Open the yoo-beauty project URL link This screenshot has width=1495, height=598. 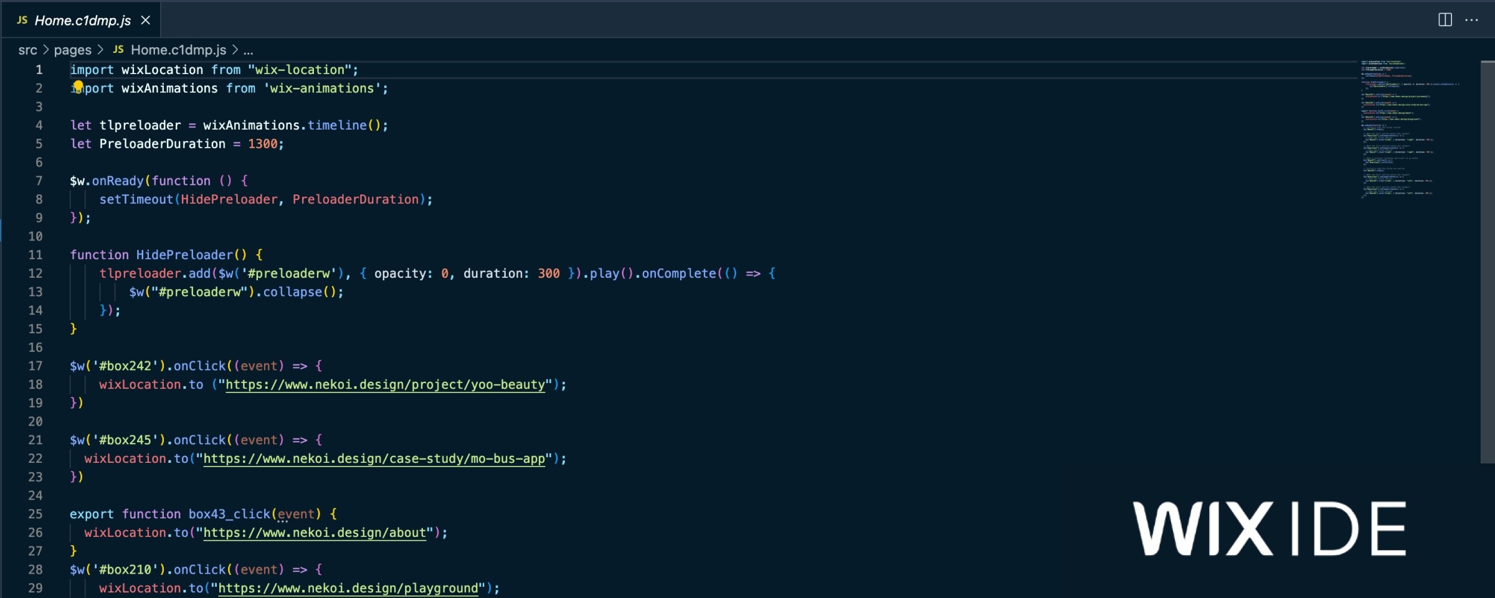(x=385, y=384)
